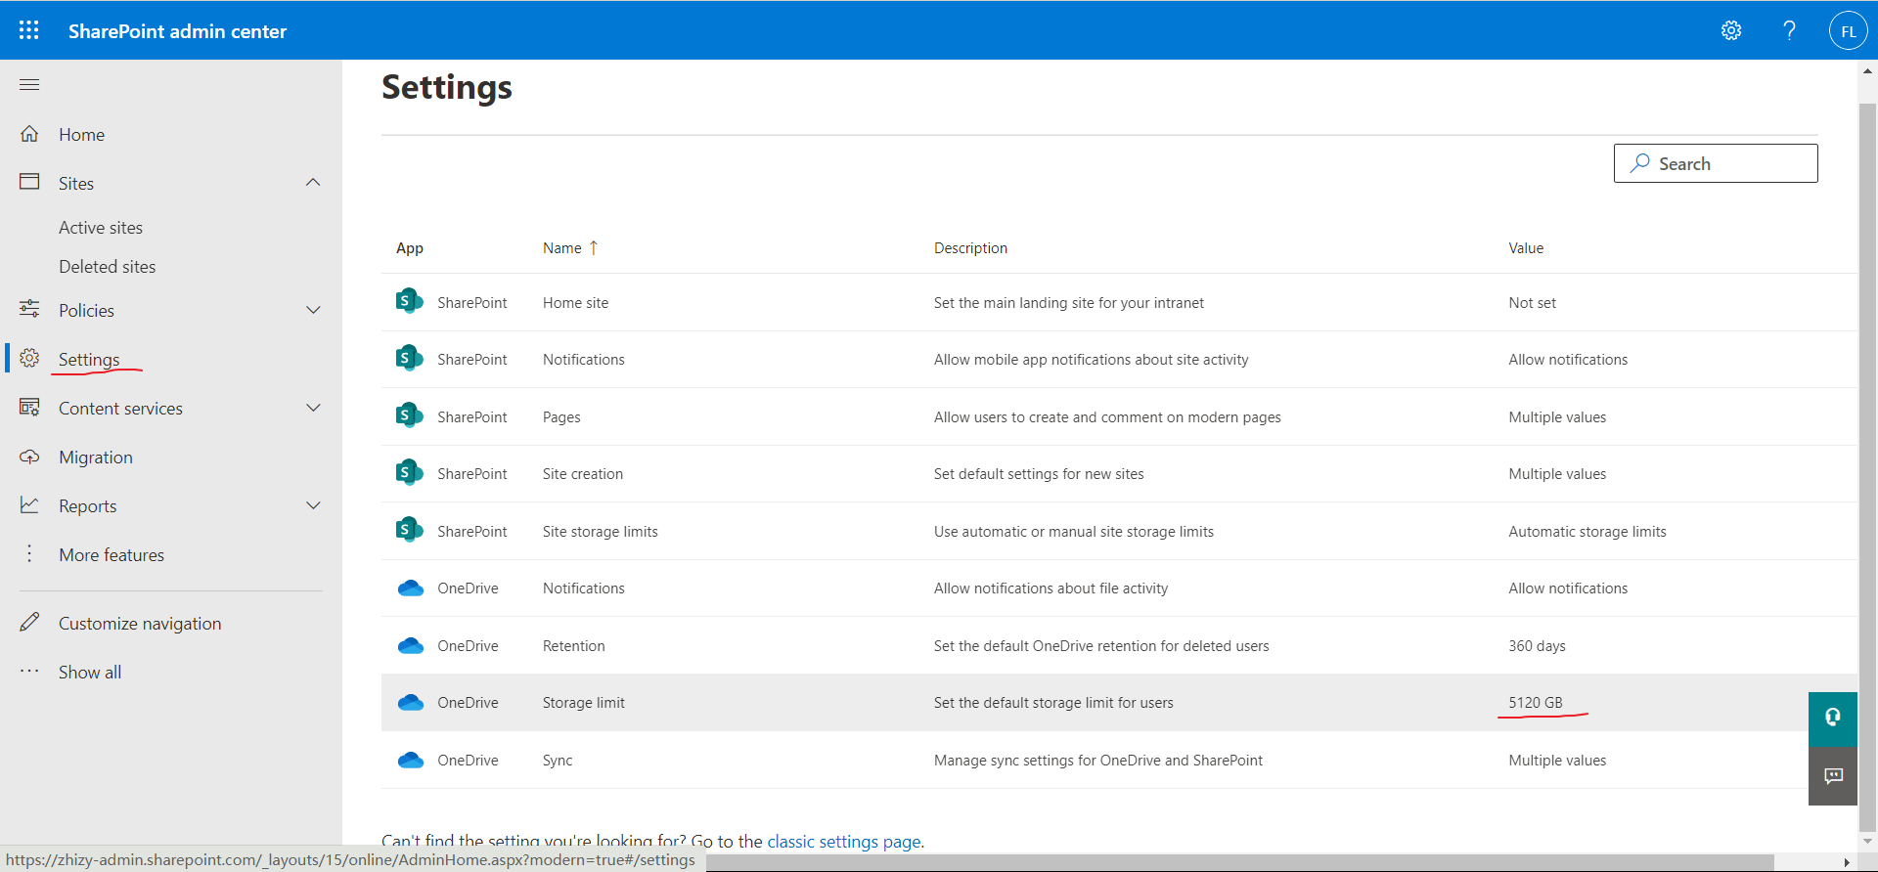Click the 360 days value

click(1537, 646)
